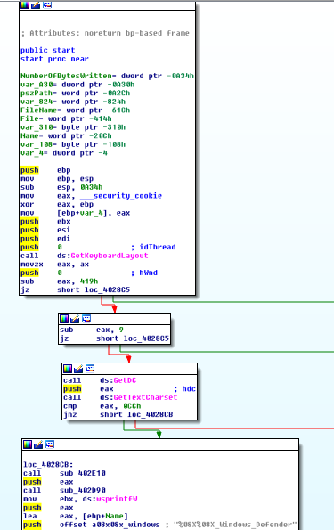
Task: Click pencil icon on 'sub eax, 9' block
Action: [x=75, y=319]
